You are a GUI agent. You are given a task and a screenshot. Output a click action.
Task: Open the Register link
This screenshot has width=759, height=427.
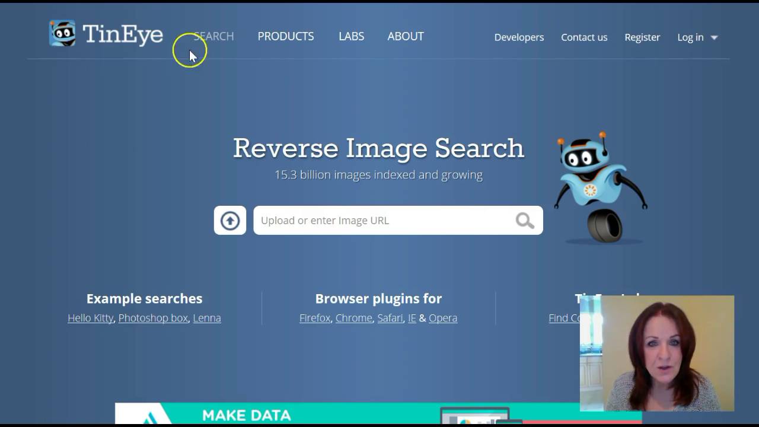642,37
